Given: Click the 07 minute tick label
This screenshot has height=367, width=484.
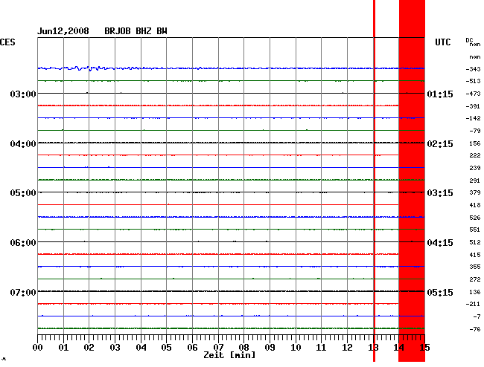Looking at the screenshot, I should (218, 348).
